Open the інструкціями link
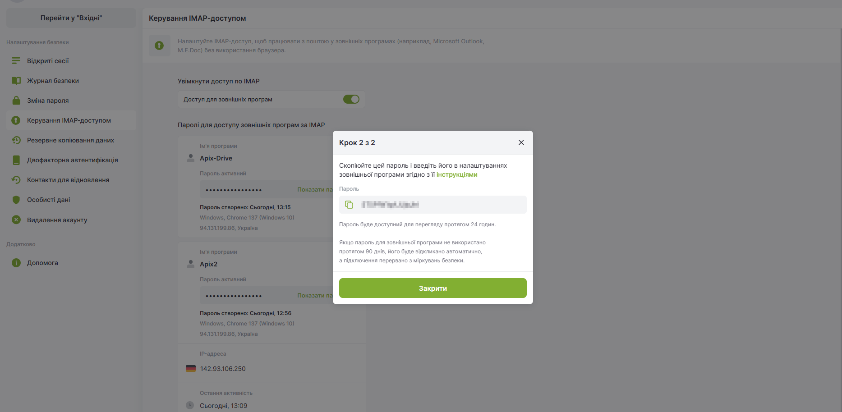Image resolution: width=842 pixels, height=412 pixels. tap(456, 174)
